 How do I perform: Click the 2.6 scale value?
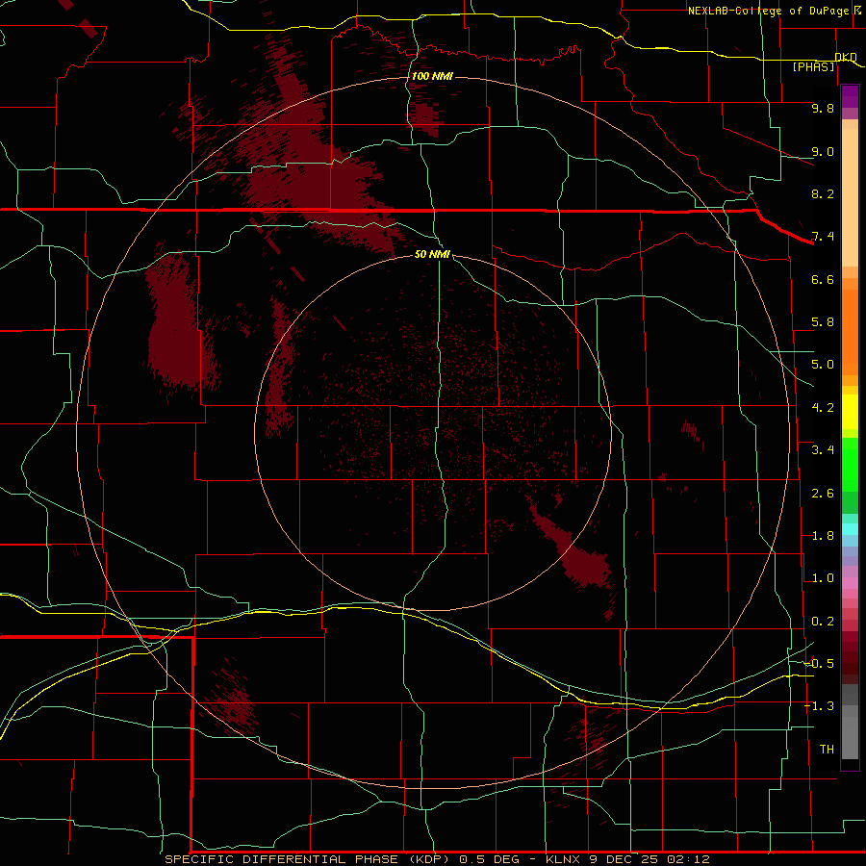823,494
